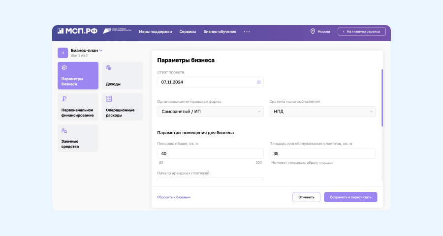Click the calculator icon in Операционные расходы tile
The image size is (443, 236).
coord(109,99)
